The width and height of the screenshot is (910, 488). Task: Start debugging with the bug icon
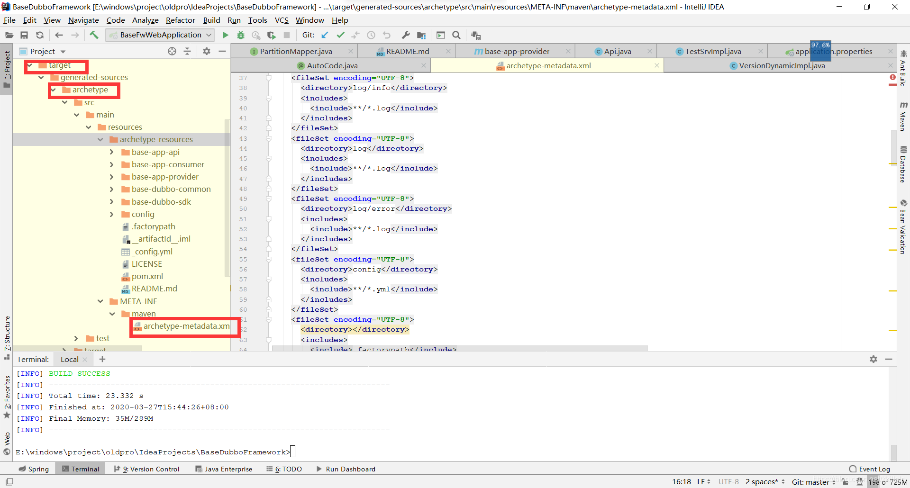point(241,35)
